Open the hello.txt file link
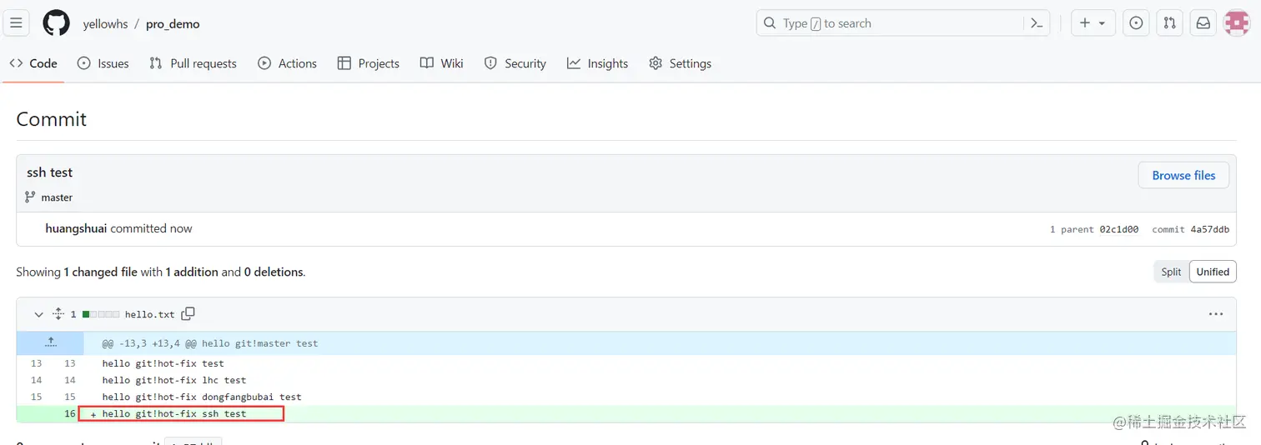 point(150,314)
